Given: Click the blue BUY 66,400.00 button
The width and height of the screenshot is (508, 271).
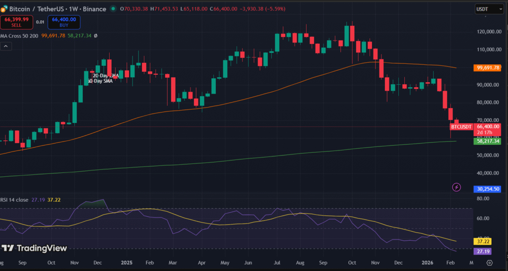Looking at the screenshot, I should (64, 22).
